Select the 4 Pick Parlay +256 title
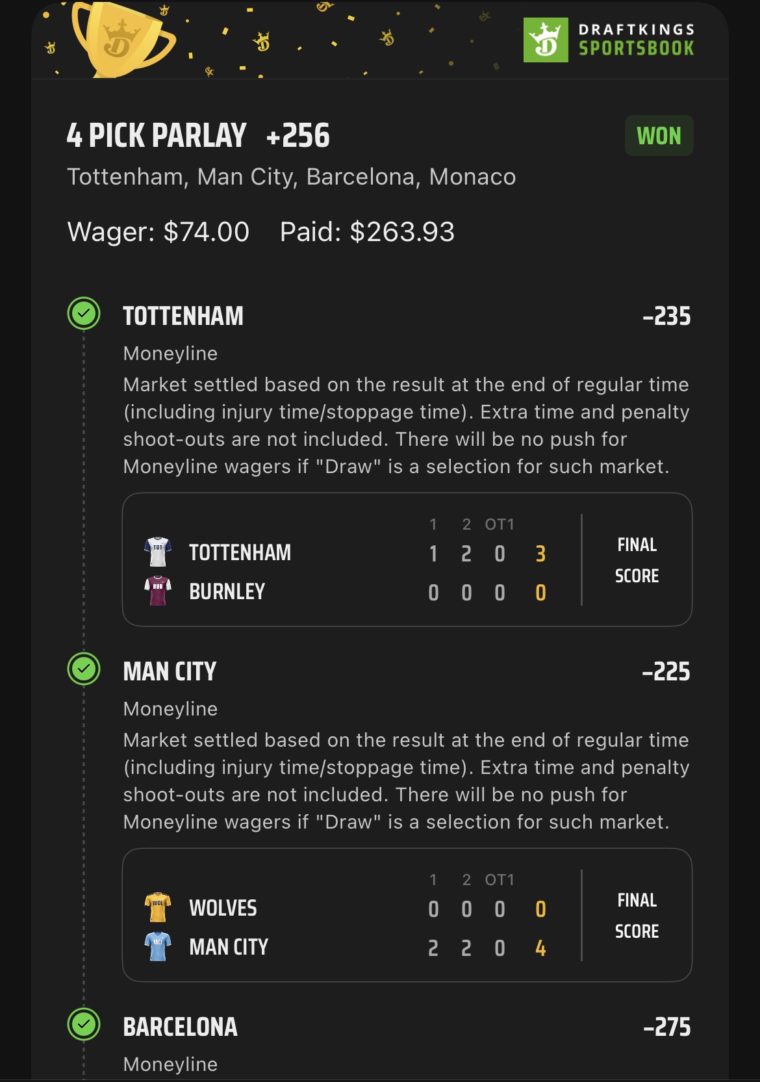Viewport: 760px width, 1082px height. pyautogui.click(x=198, y=136)
